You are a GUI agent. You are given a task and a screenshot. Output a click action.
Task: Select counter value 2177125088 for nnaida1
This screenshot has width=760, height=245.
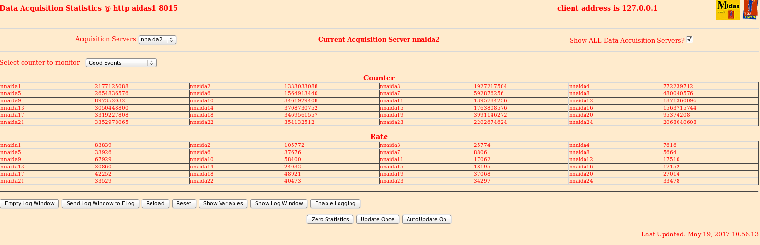tap(112, 87)
